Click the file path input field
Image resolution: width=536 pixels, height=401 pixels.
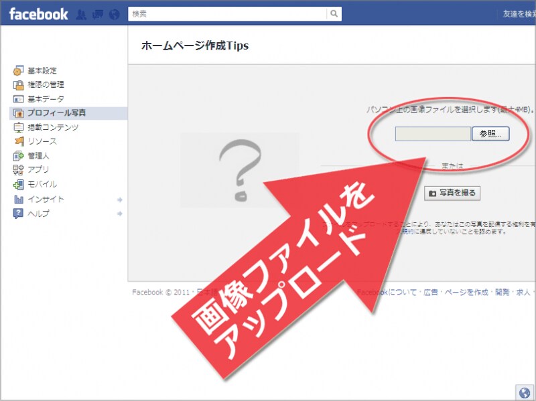pos(433,133)
